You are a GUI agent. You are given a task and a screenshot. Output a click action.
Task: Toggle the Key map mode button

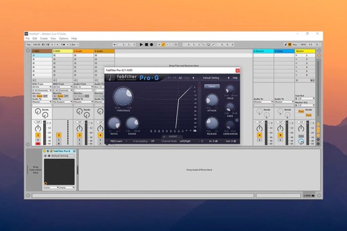point(294,45)
